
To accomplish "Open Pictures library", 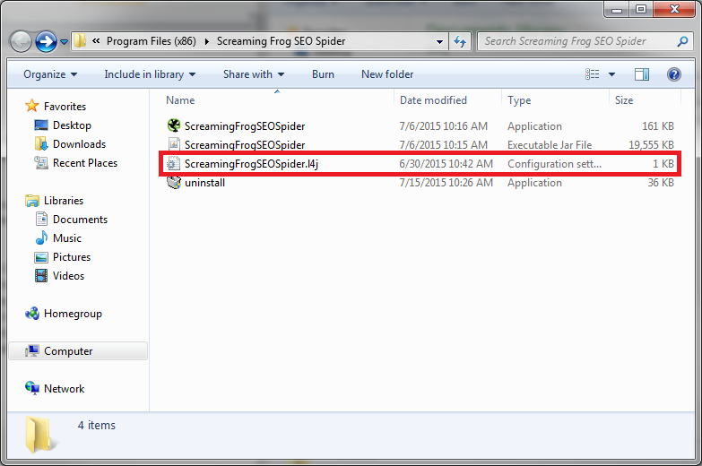I will 72,257.
